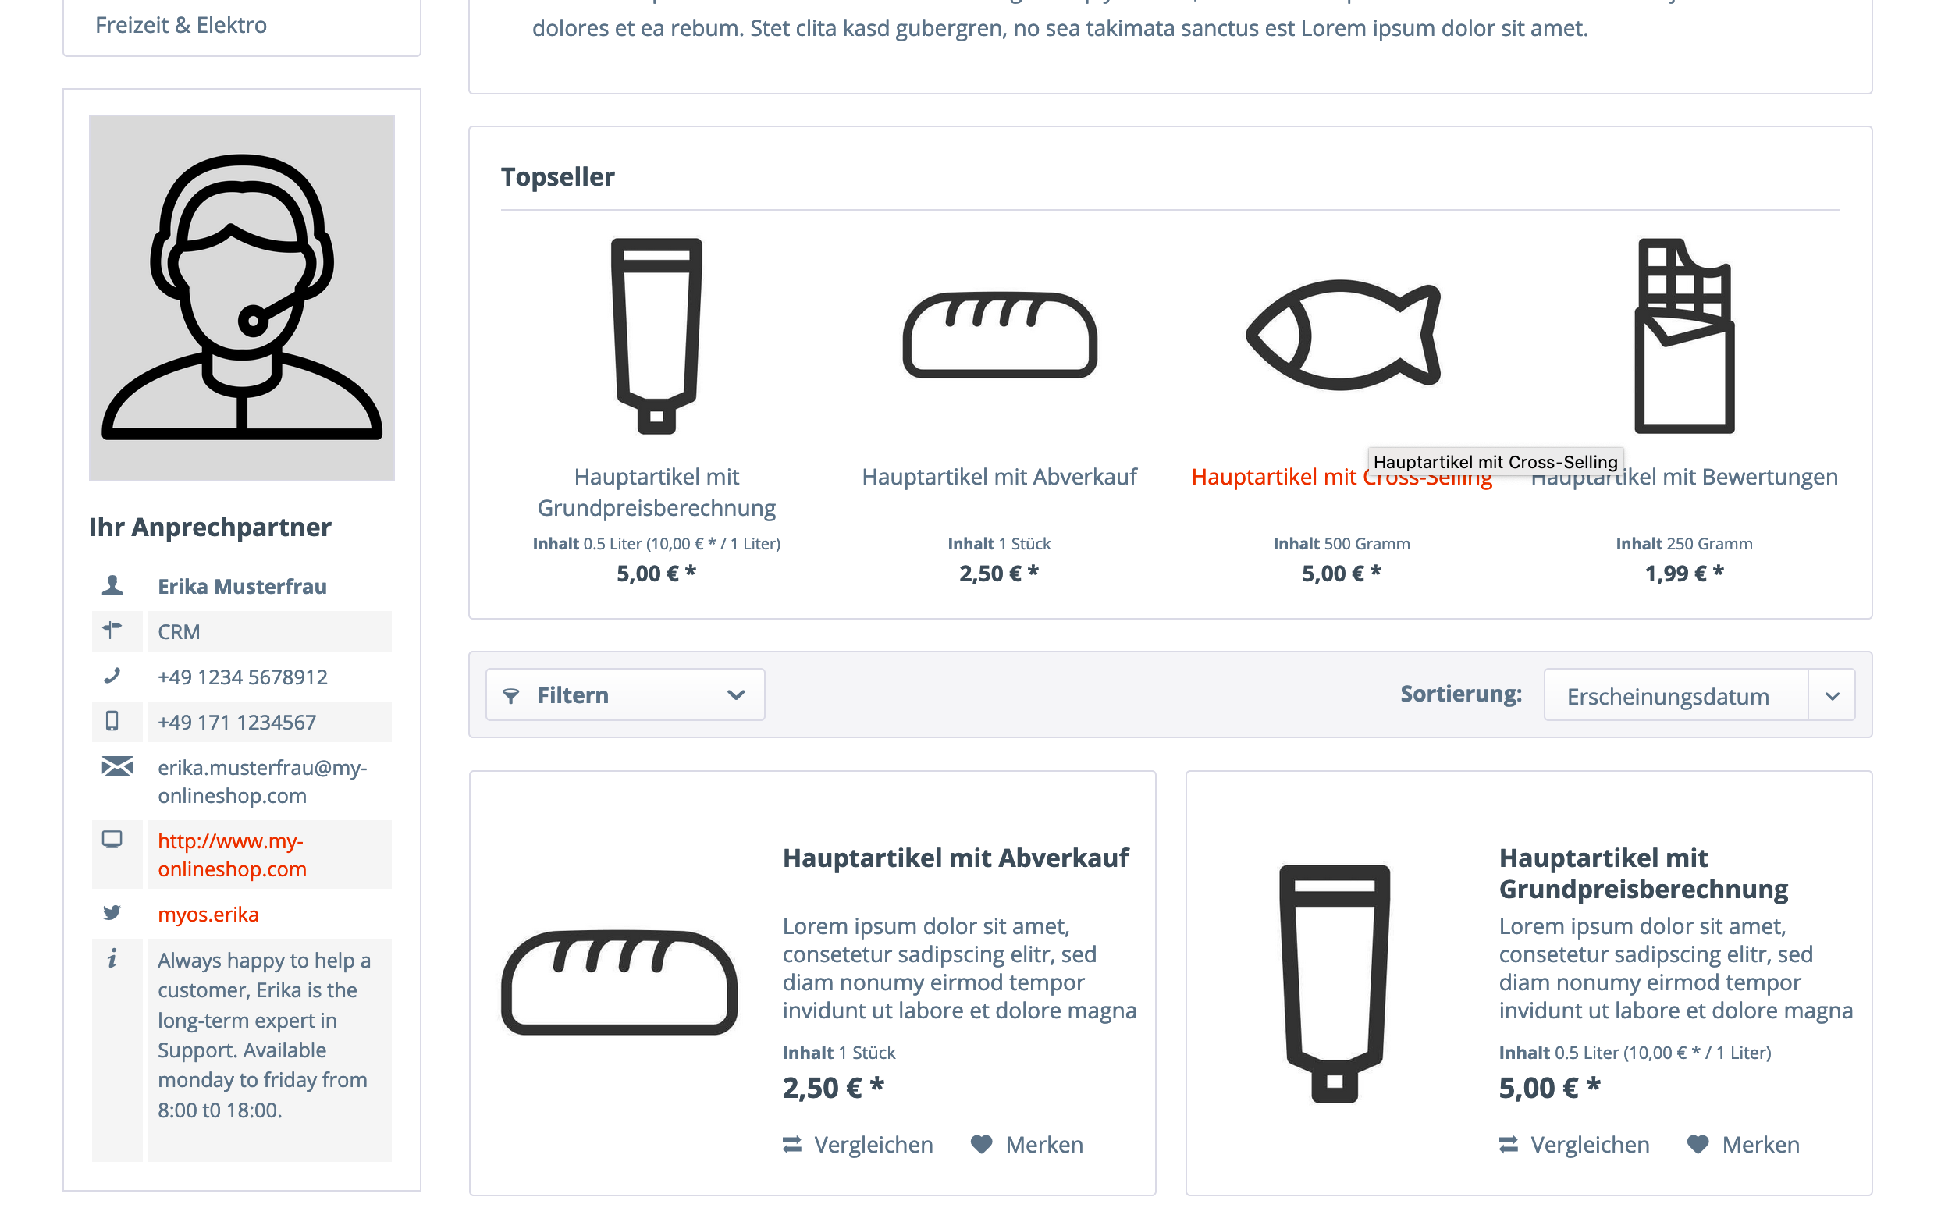Click the chevron arrow beside Erscheinungsdatum
Screen dimensions: 1934x1222
point(1832,695)
